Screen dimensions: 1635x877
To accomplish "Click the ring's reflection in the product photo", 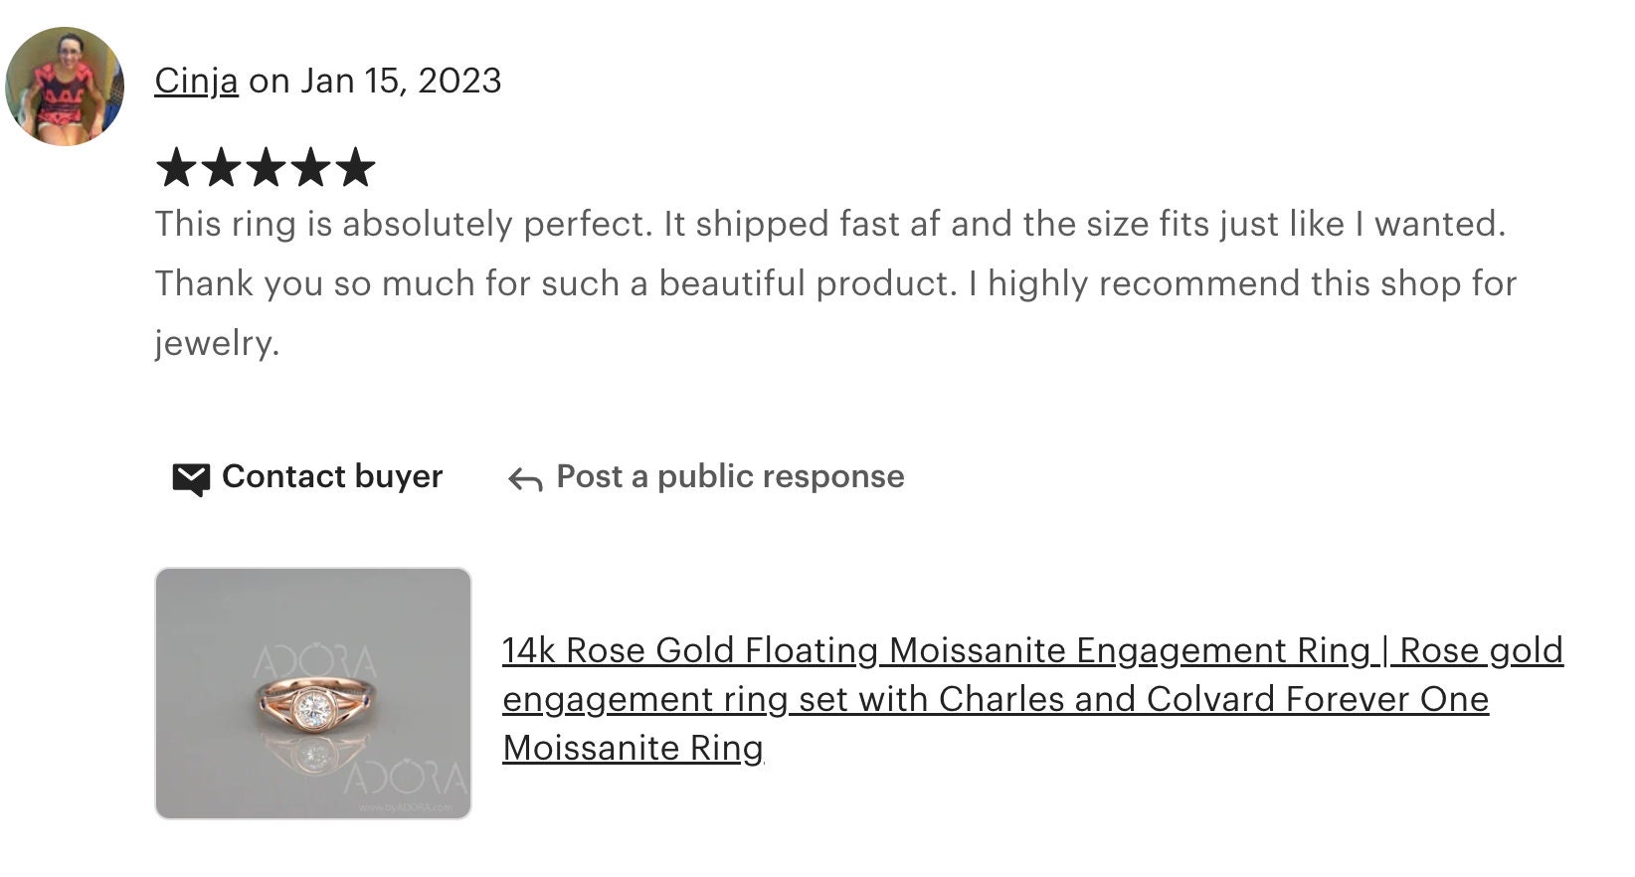I will pyautogui.click(x=314, y=753).
